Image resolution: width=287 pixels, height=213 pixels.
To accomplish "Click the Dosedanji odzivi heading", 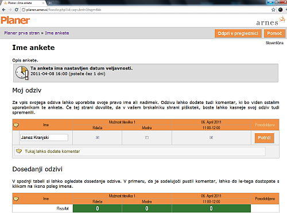I will [x=37, y=169].
